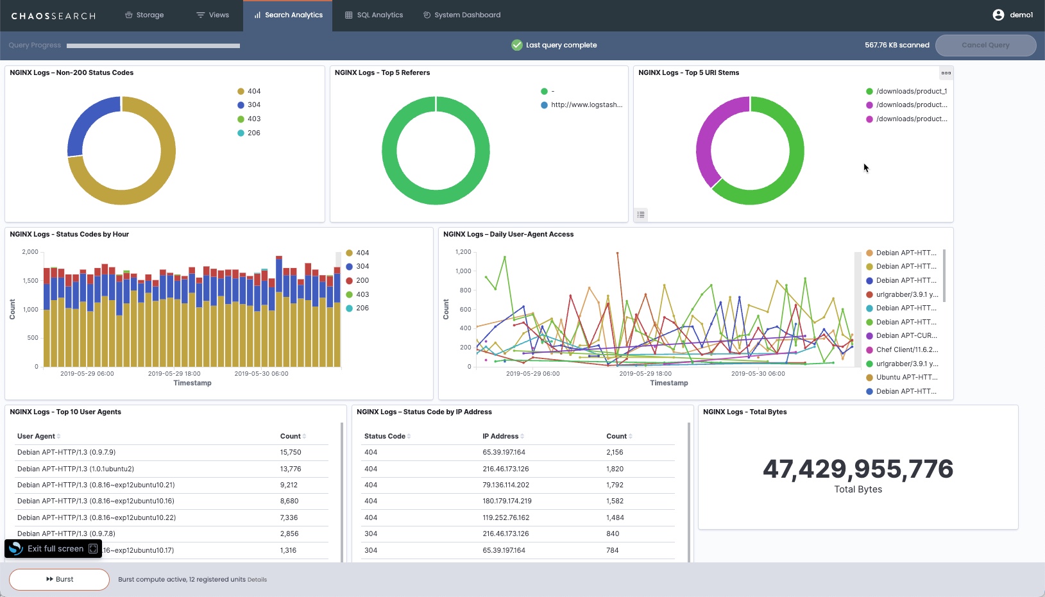The height and width of the screenshot is (597, 1045).
Task: Open the Views tab
Action: 212,15
